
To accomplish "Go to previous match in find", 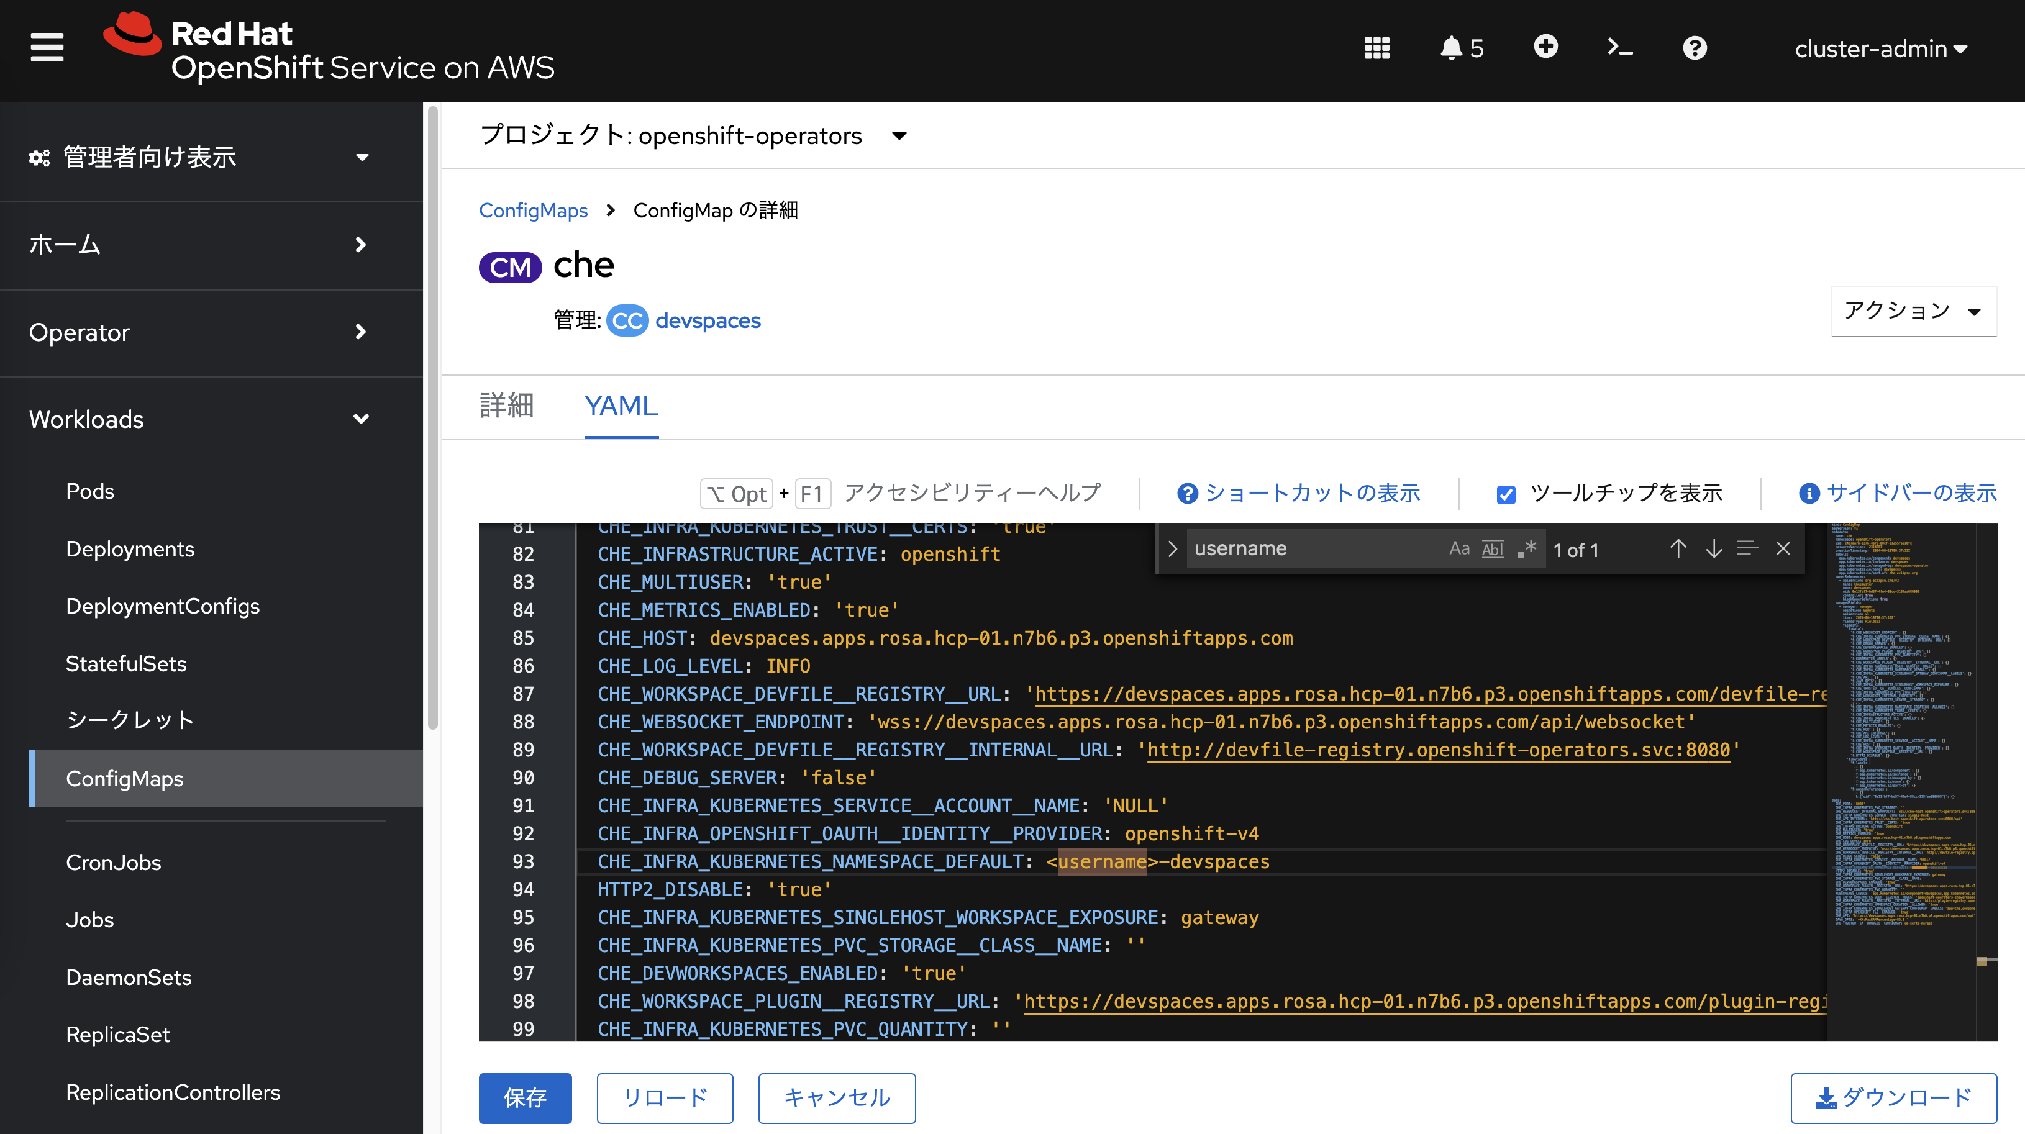I will click(x=1678, y=548).
